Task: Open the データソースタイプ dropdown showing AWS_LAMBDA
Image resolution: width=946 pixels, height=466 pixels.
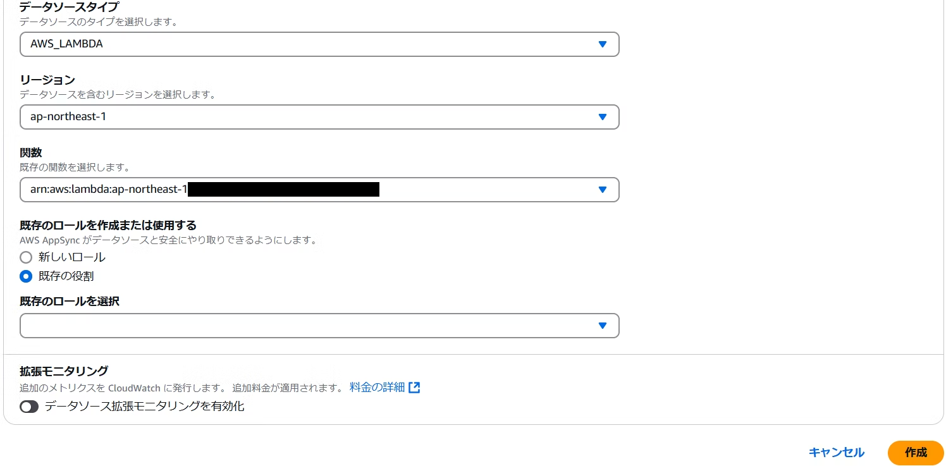Action: tap(319, 44)
